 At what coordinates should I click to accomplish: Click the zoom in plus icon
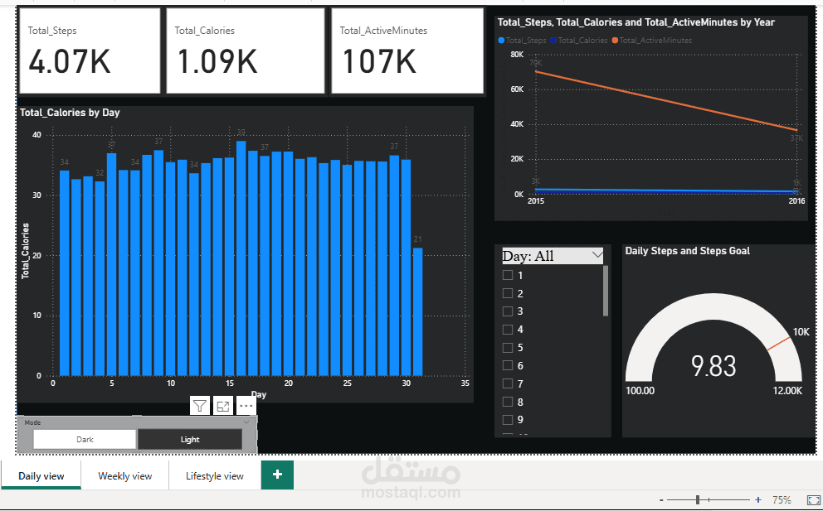pos(758,500)
